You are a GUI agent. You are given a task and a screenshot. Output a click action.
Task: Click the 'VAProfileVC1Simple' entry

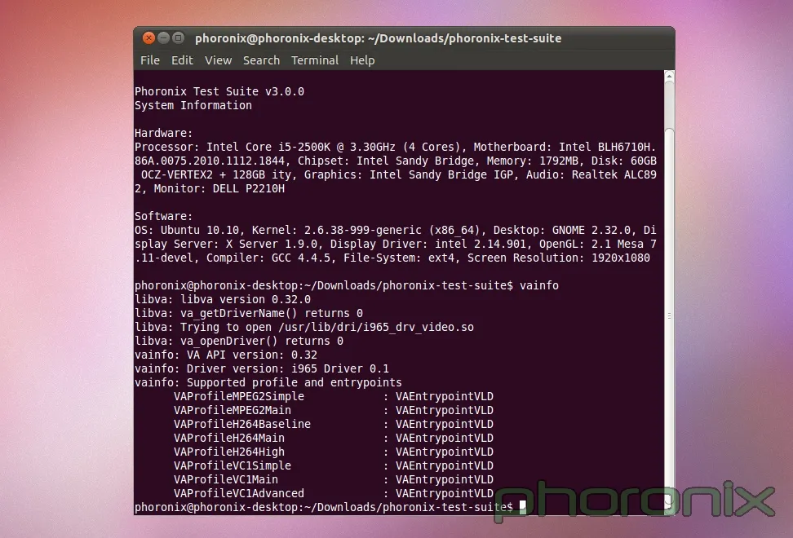233,465
